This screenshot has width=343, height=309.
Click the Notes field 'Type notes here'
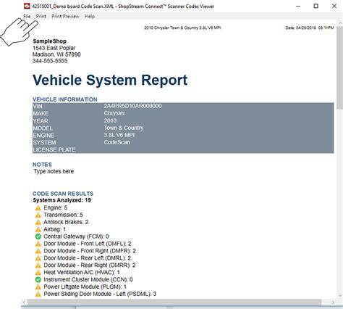[54, 171]
